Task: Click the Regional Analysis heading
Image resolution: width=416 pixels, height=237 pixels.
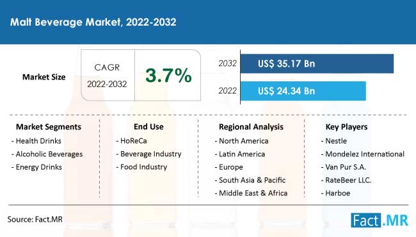Action: click(251, 127)
